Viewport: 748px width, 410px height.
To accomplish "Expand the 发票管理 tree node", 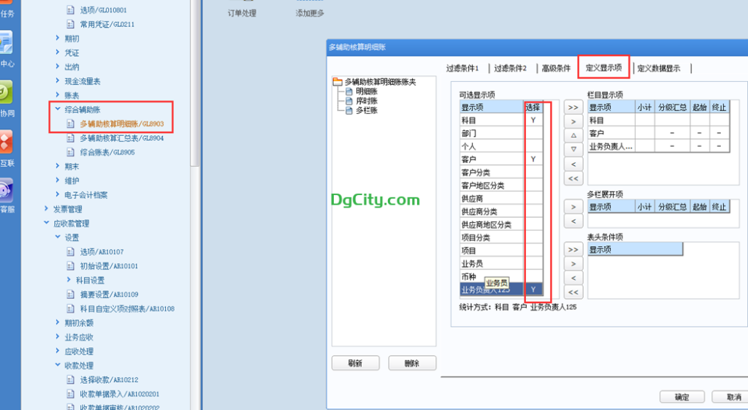I will pos(47,209).
